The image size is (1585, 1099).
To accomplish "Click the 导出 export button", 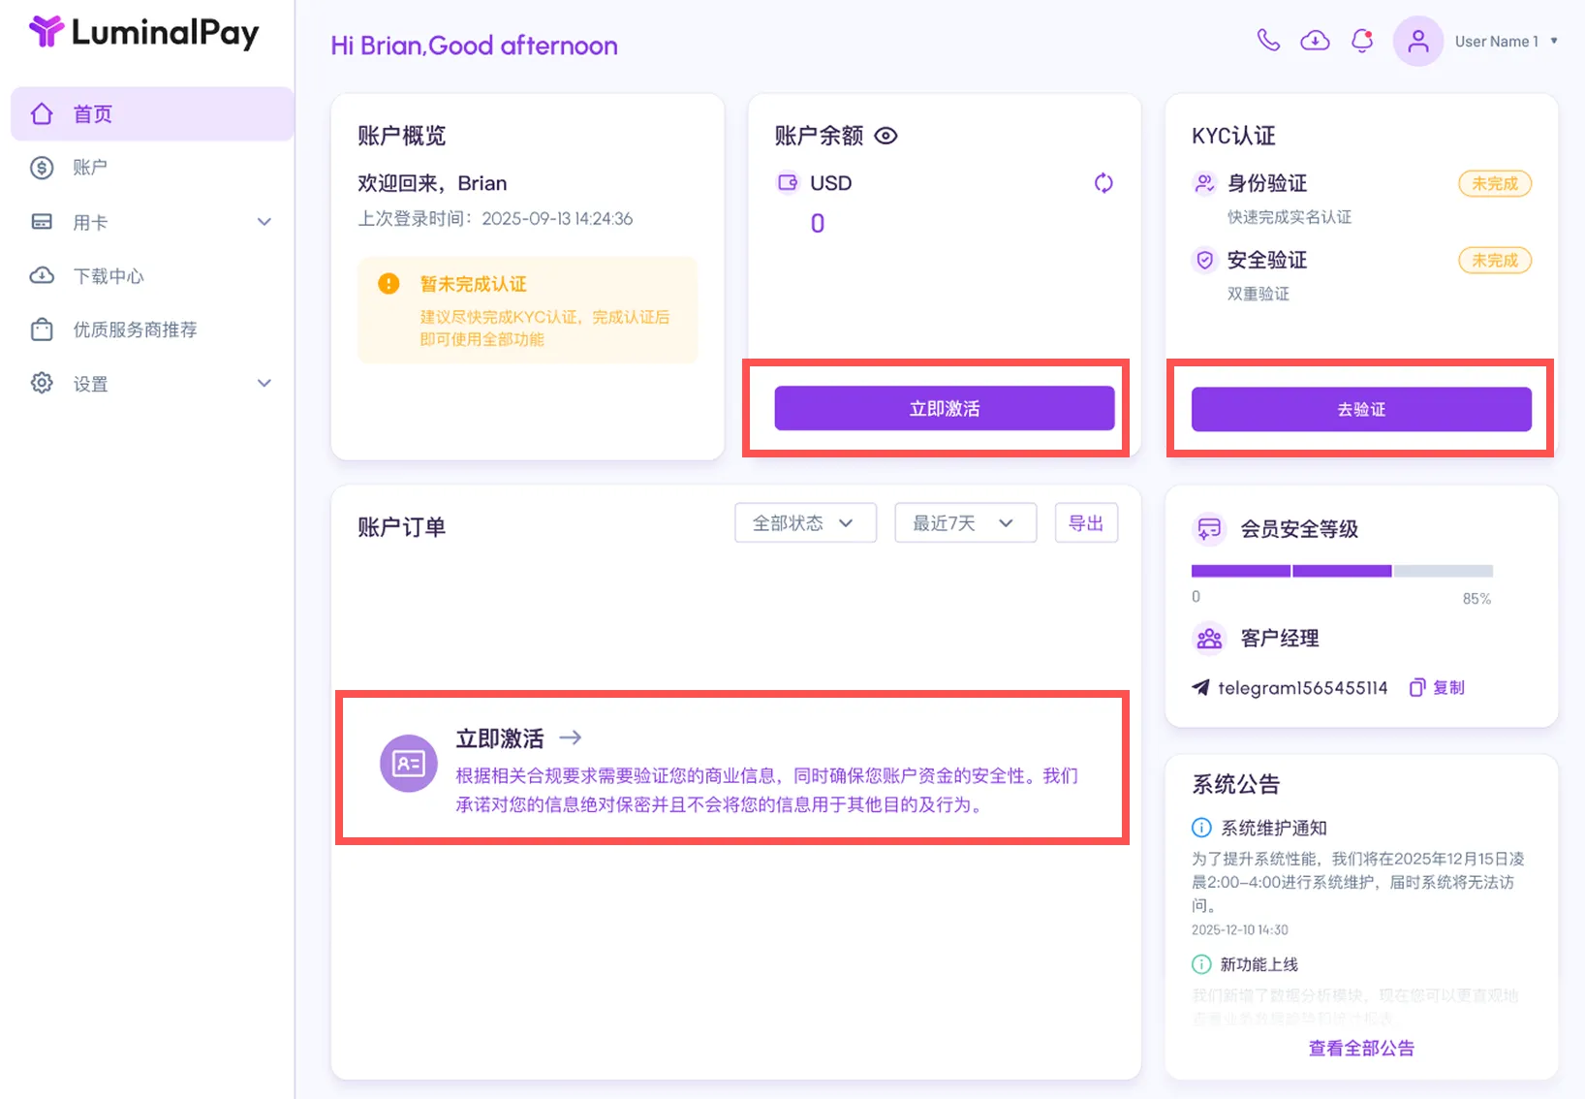I will pyautogui.click(x=1086, y=523).
